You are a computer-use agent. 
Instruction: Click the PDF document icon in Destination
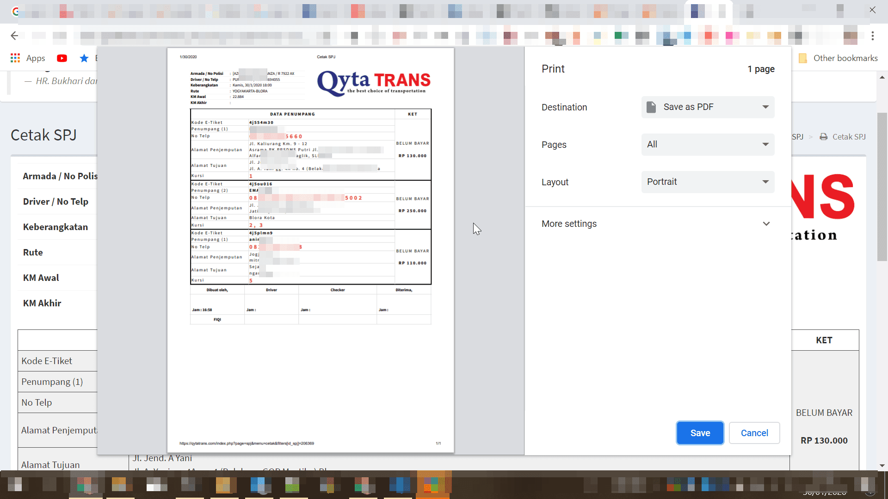tap(651, 107)
